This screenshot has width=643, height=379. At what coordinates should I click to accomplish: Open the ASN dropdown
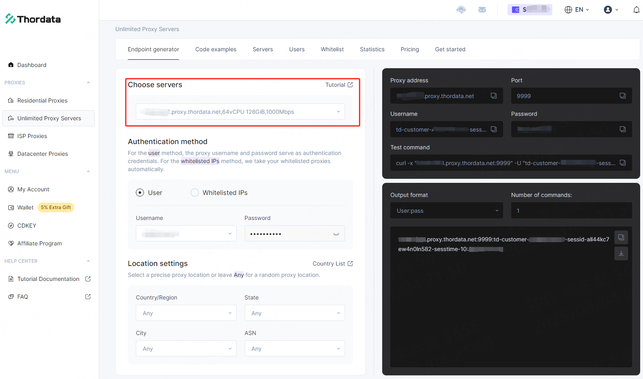(295, 348)
